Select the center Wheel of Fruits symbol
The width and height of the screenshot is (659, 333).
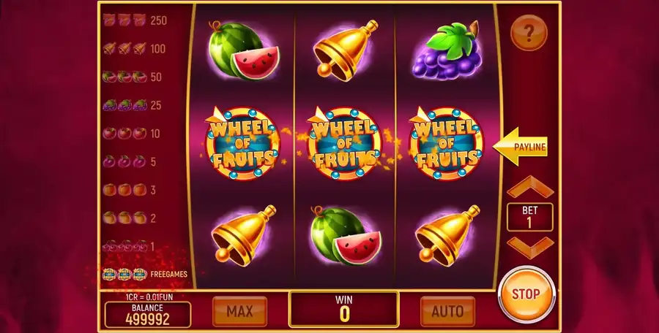click(x=345, y=143)
